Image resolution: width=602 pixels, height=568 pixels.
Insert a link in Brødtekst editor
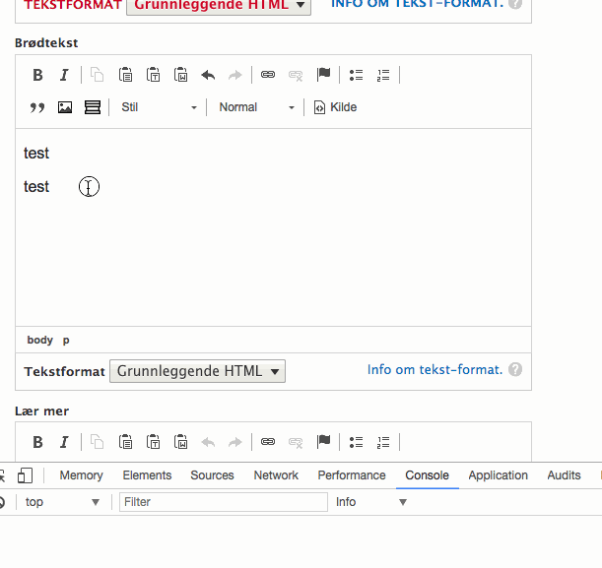[x=268, y=75]
